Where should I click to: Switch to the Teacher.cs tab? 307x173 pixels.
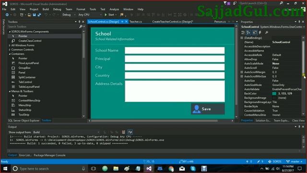pos(136,22)
